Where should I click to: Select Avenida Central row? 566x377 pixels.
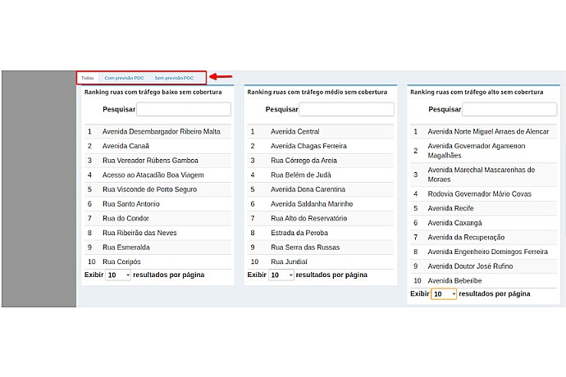click(x=321, y=132)
